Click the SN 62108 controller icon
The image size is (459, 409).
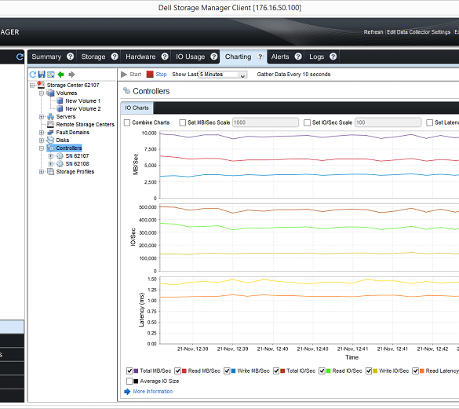60,164
